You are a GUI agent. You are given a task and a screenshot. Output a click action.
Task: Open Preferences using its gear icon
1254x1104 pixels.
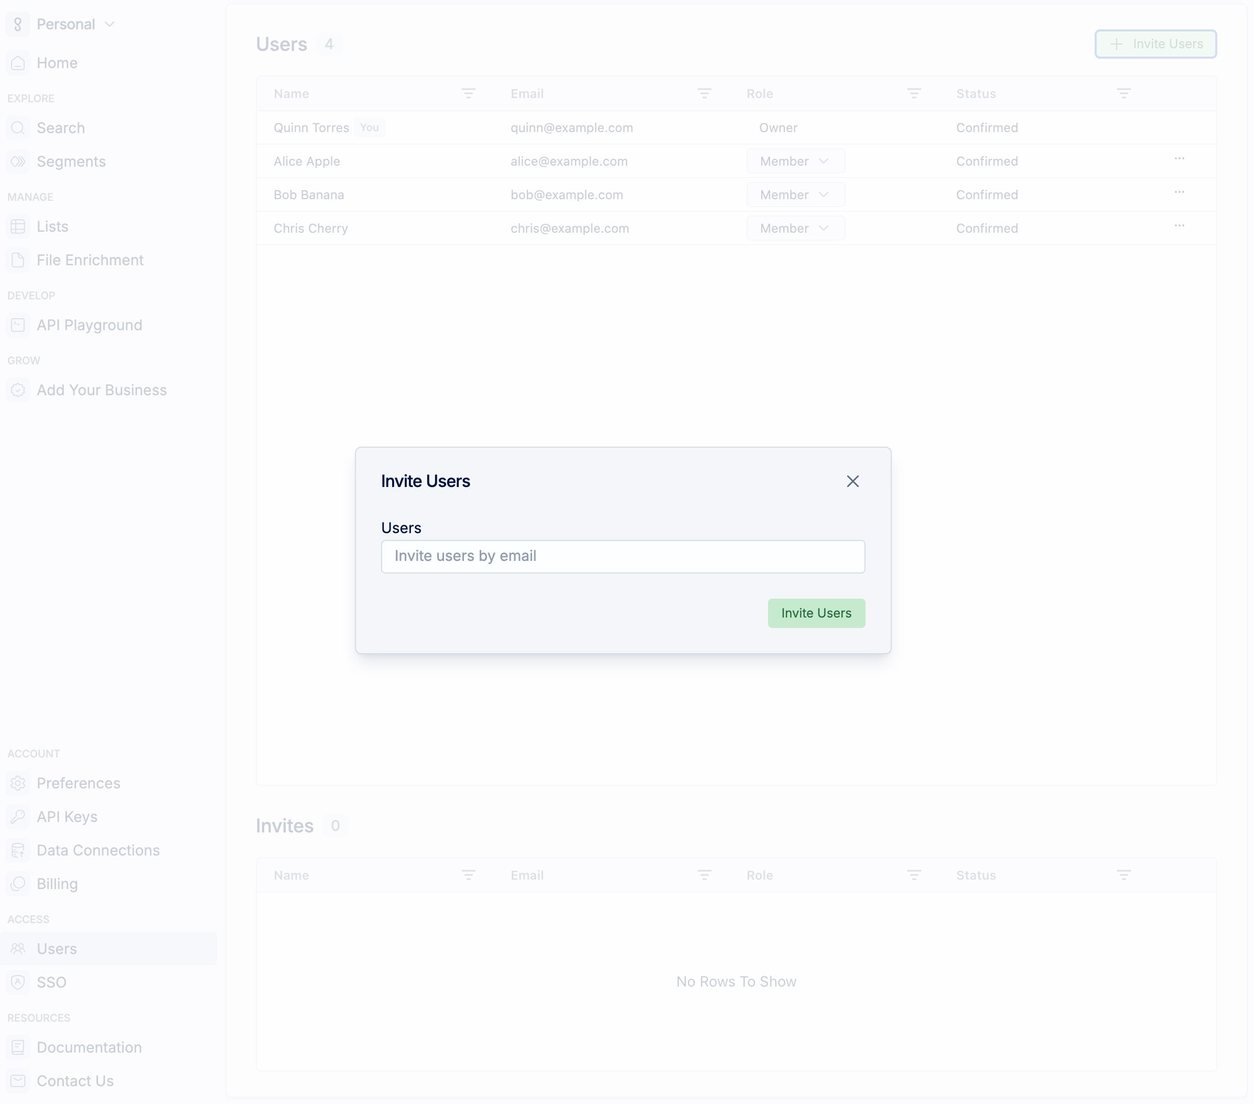tap(18, 783)
